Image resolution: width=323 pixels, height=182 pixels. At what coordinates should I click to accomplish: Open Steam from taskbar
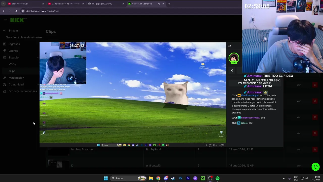click(173, 178)
